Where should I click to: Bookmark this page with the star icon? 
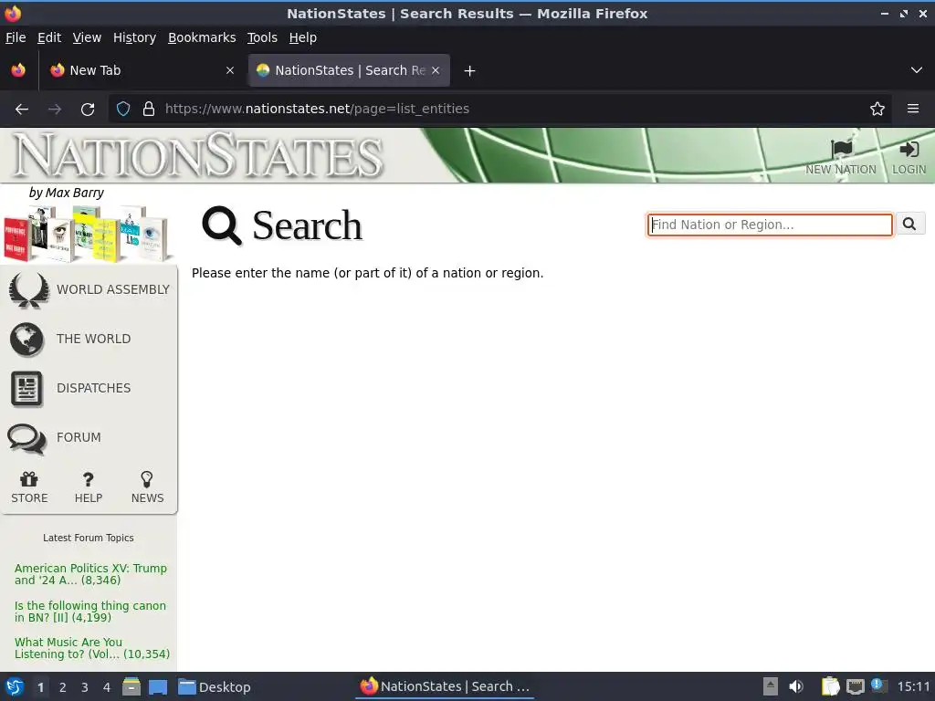tap(877, 110)
